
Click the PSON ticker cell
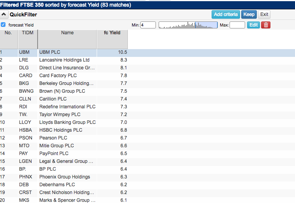coord(28,138)
